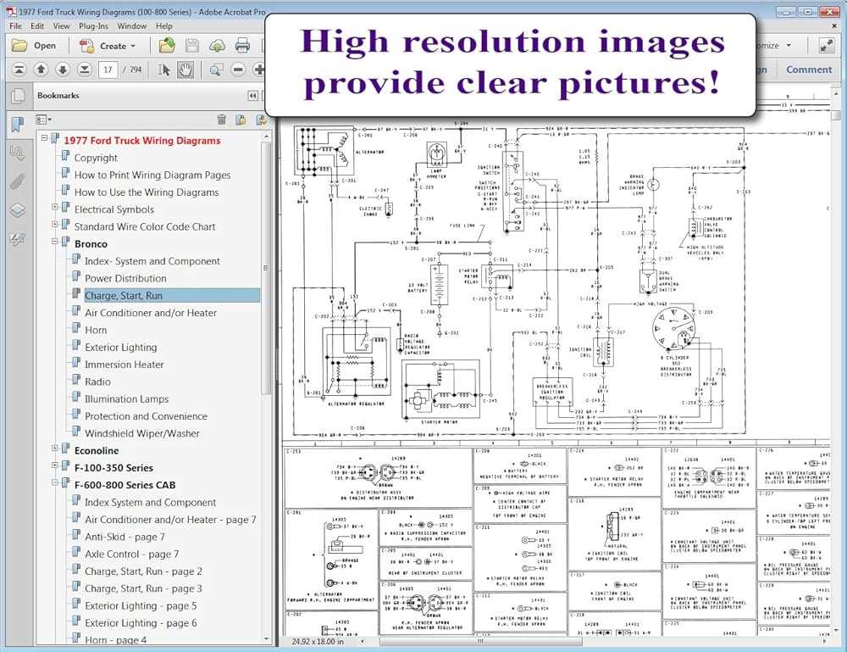This screenshot has height=652, width=847.
Task: Open Windshield Wiper/Washer bookmark
Action: coord(142,433)
